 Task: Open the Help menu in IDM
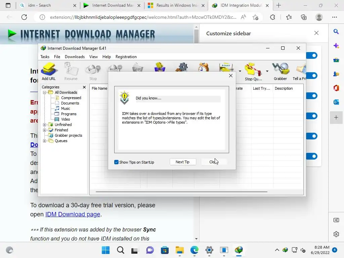click(106, 56)
